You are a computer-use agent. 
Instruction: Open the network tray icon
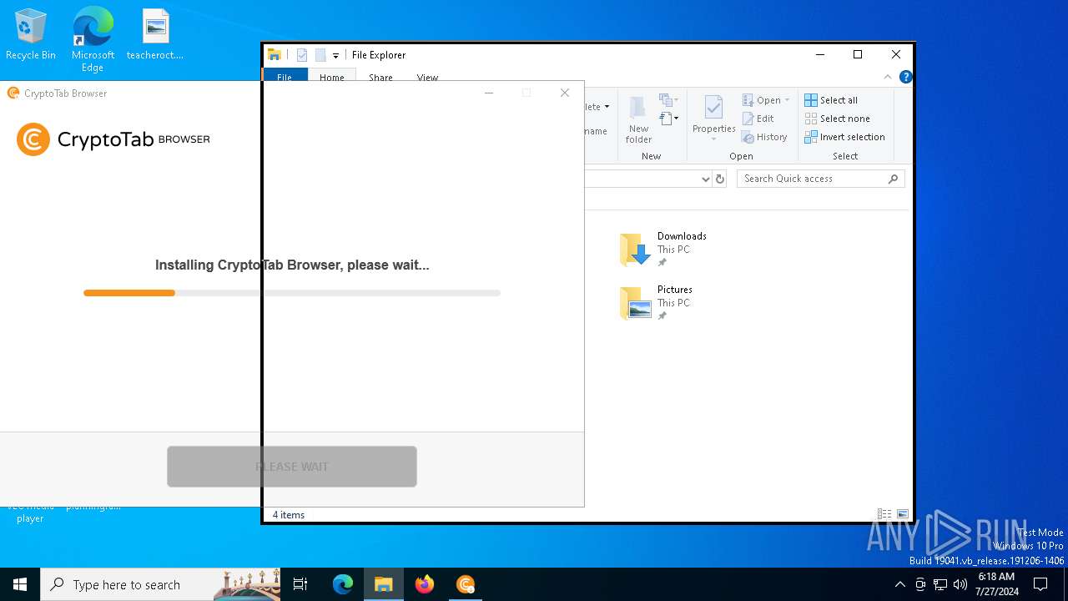pos(940,584)
